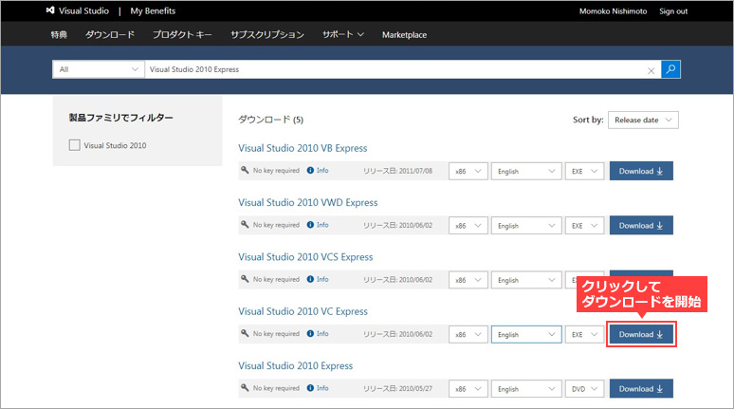The width and height of the screenshot is (734, 409).
Task: Click the blue search magnifier button
Action: [670, 69]
